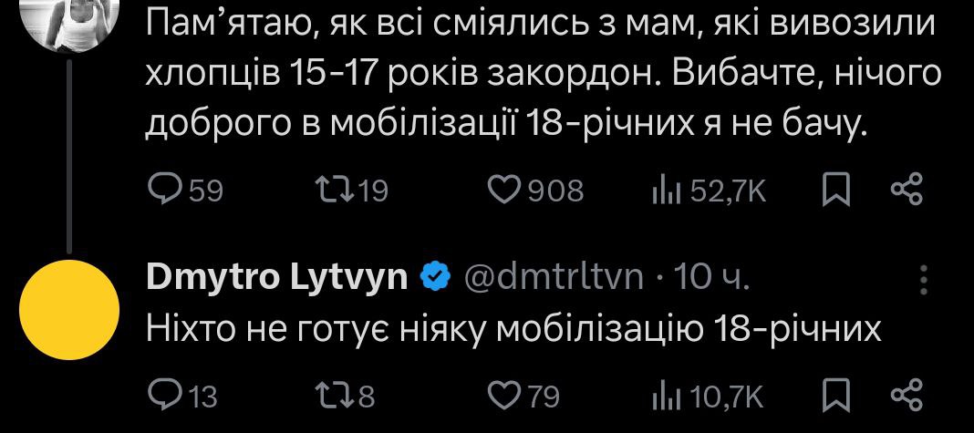Open the 10 ч. timestamp of the reply

point(710,277)
